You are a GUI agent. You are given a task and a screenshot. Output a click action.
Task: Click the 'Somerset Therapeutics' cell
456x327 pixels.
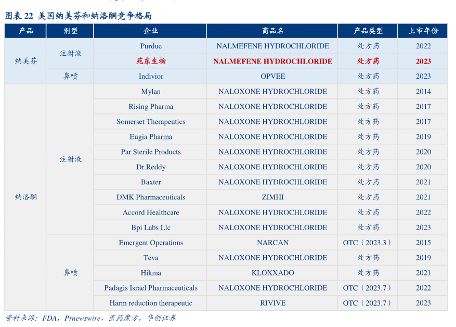coord(151,122)
